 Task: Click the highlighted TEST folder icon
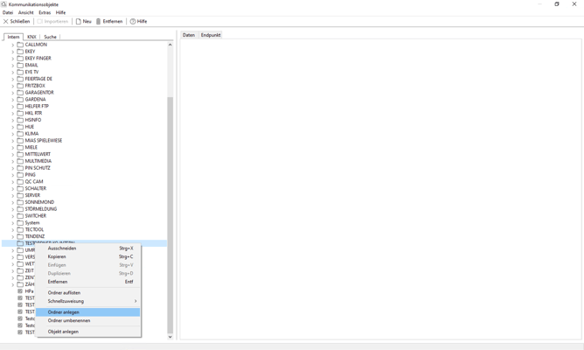tap(20, 243)
